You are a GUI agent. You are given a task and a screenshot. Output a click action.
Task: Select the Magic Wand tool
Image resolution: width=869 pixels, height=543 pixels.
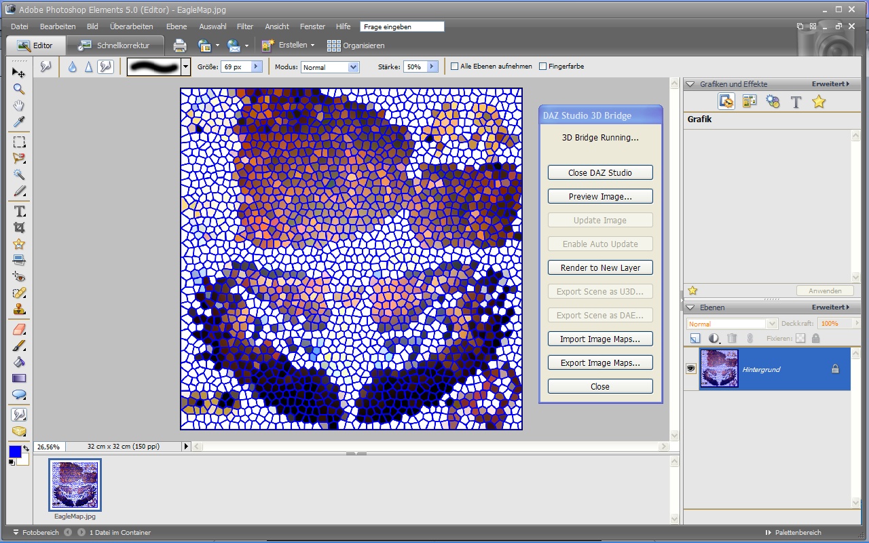(19, 175)
